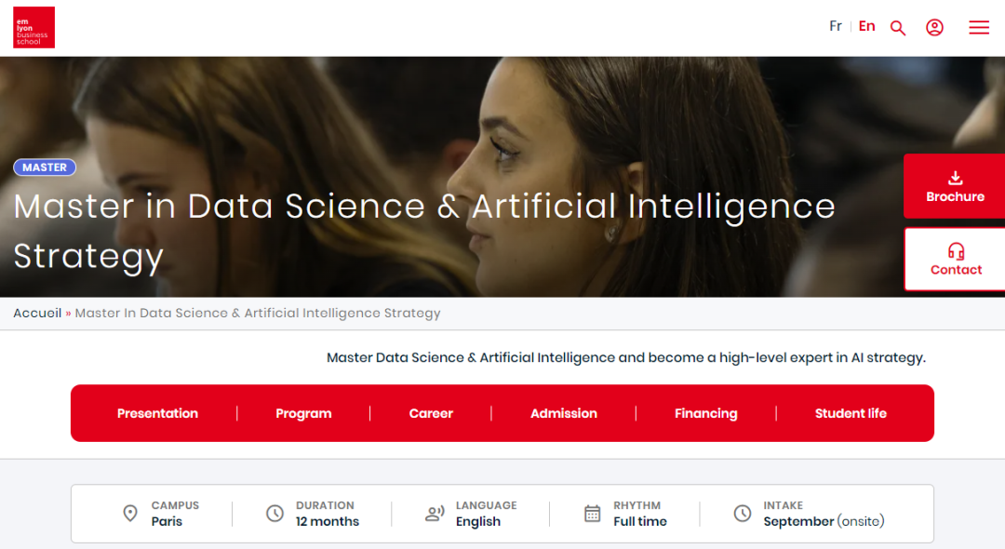Screen dimensions: 1005x549
Task: Click the language speaking icon
Action: (x=435, y=514)
